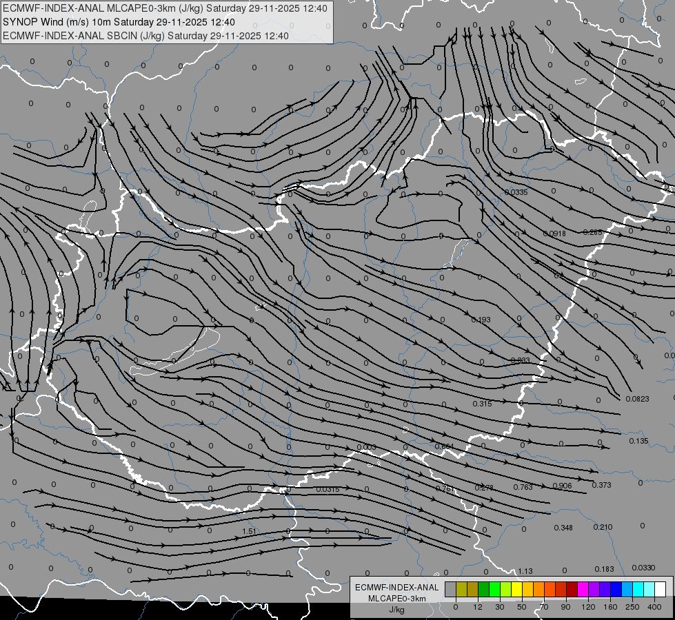Click the map value '0.315'
Screen dimensions: 675x620
click(x=482, y=404)
